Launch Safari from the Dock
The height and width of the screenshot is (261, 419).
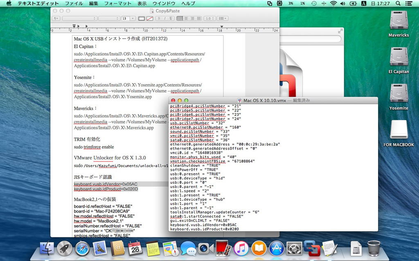coord(82,248)
